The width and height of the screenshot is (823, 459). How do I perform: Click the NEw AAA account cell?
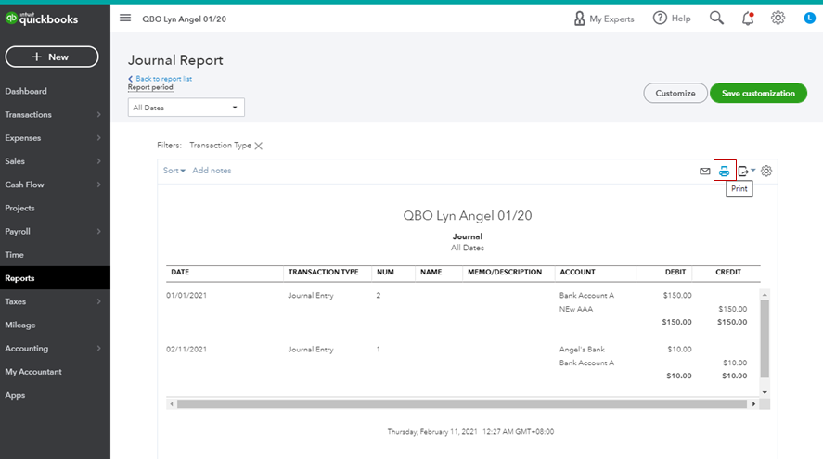pos(576,309)
